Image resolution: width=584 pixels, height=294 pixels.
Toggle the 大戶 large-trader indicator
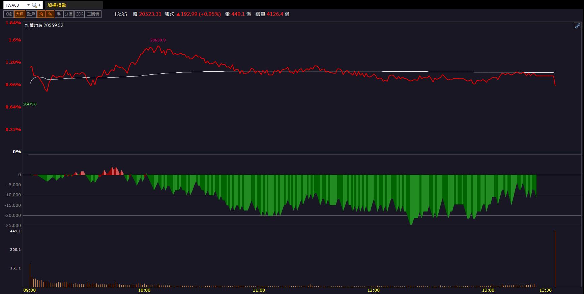click(x=20, y=14)
